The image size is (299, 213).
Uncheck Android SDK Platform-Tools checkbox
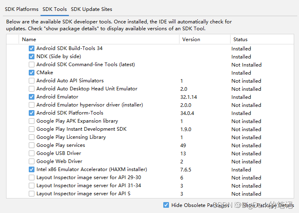[x=32, y=113]
